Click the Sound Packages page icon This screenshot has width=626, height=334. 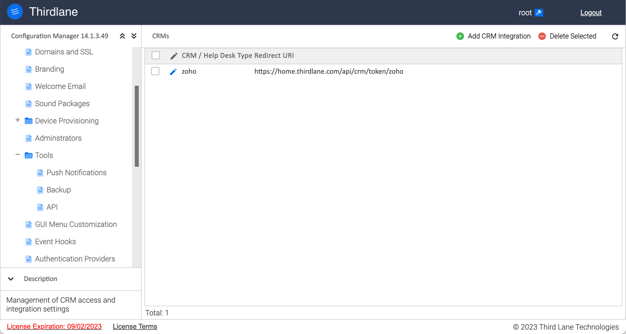click(29, 104)
